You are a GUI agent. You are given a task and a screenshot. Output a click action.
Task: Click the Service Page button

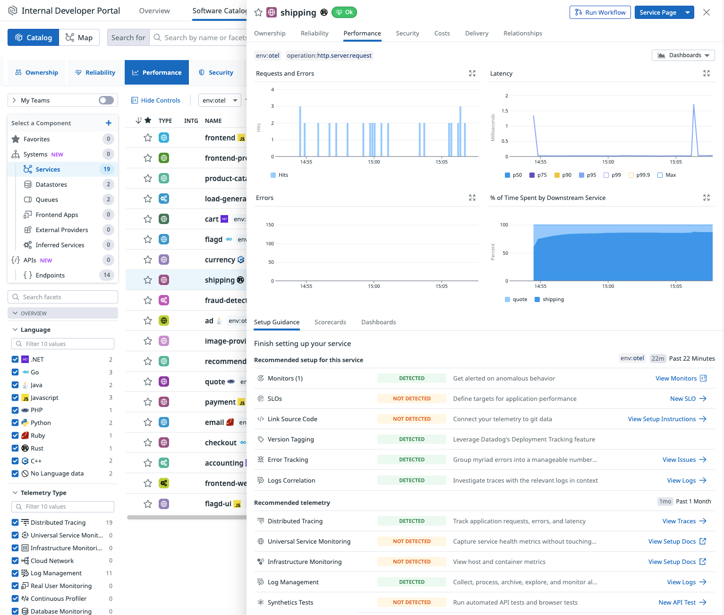658,13
